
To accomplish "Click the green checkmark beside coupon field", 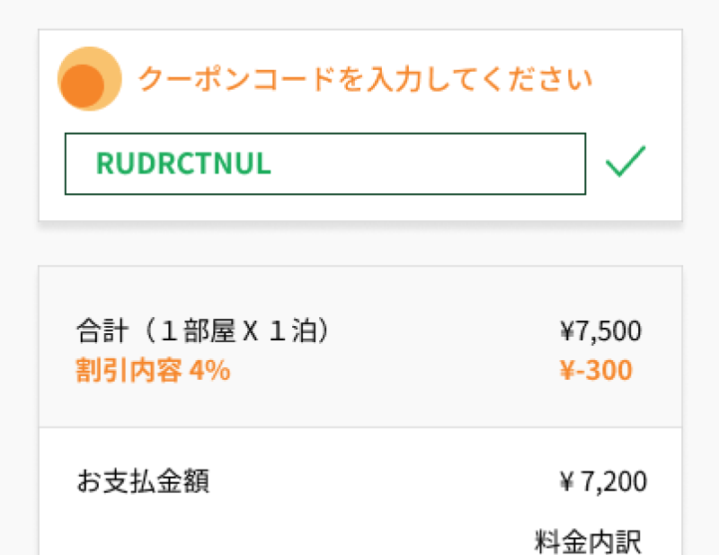I will (x=626, y=163).
